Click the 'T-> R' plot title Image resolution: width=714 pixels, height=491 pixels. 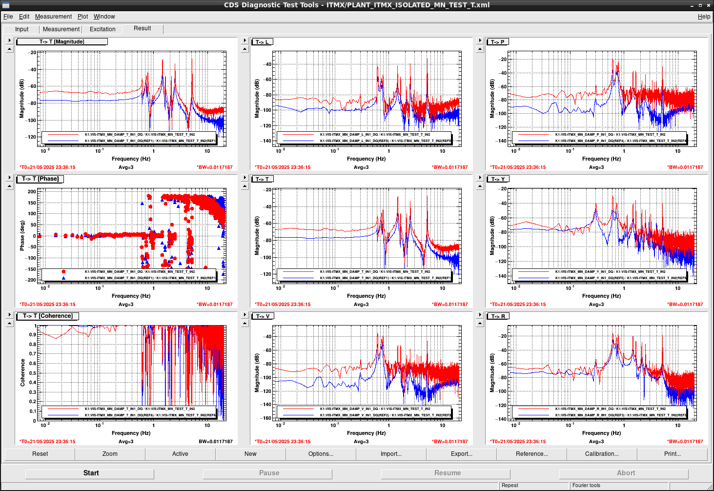tap(498, 316)
